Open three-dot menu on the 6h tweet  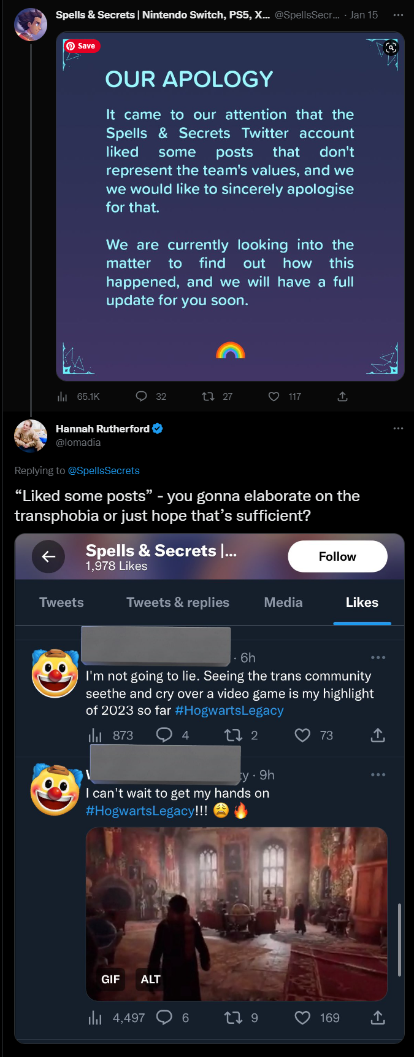[x=378, y=657]
